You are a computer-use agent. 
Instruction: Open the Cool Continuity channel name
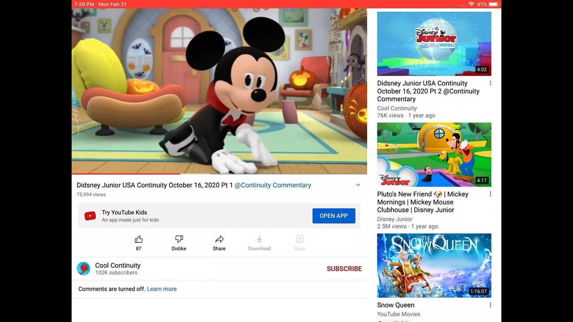(x=118, y=265)
